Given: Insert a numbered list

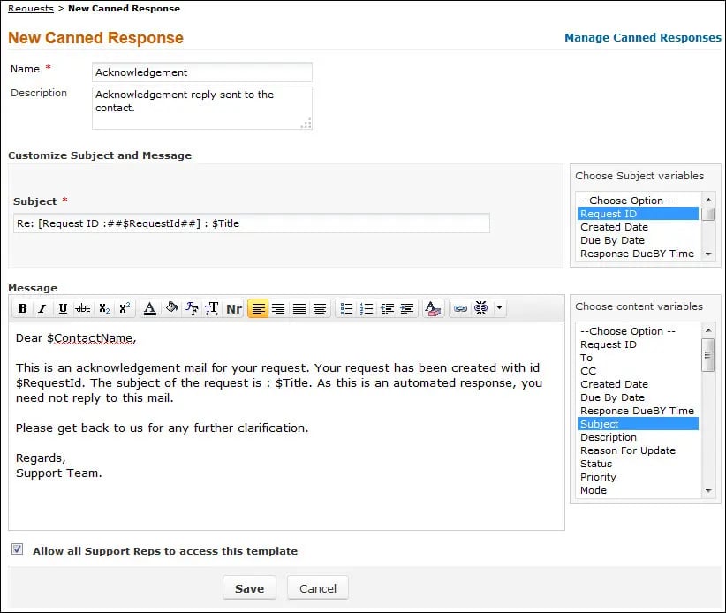Looking at the screenshot, I should pos(367,308).
